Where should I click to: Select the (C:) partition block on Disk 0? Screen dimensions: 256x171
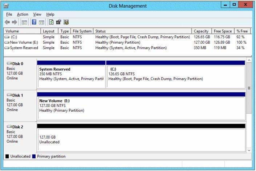click(x=176, y=75)
